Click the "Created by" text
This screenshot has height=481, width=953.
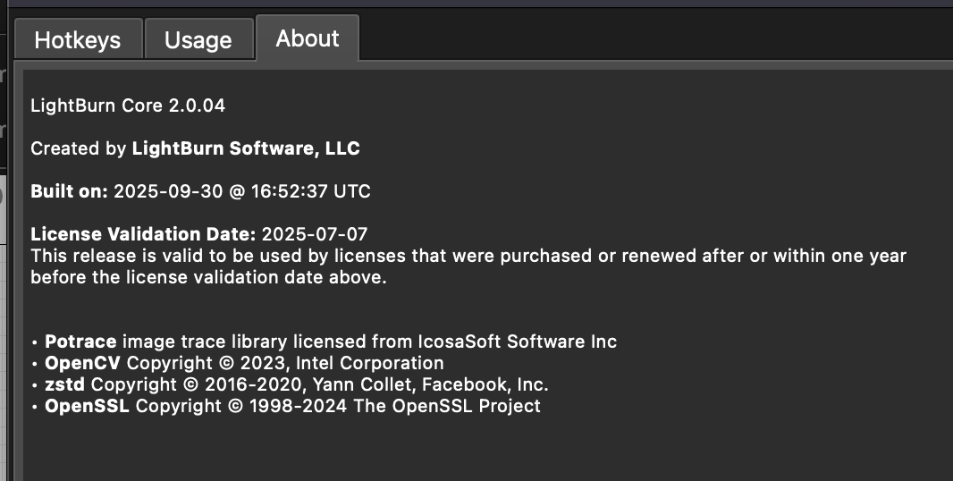[x=79, y=148]
